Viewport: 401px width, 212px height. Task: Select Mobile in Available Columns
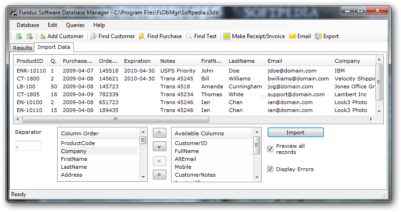(213, 167)
